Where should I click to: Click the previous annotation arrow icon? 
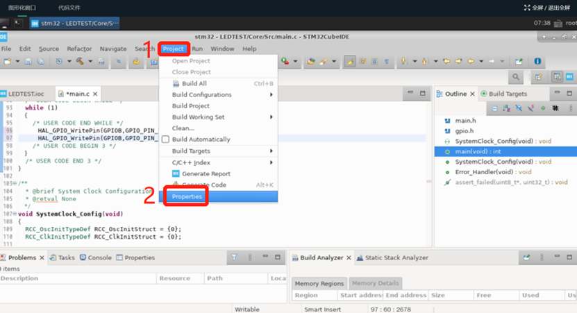[x=425, y=62]
